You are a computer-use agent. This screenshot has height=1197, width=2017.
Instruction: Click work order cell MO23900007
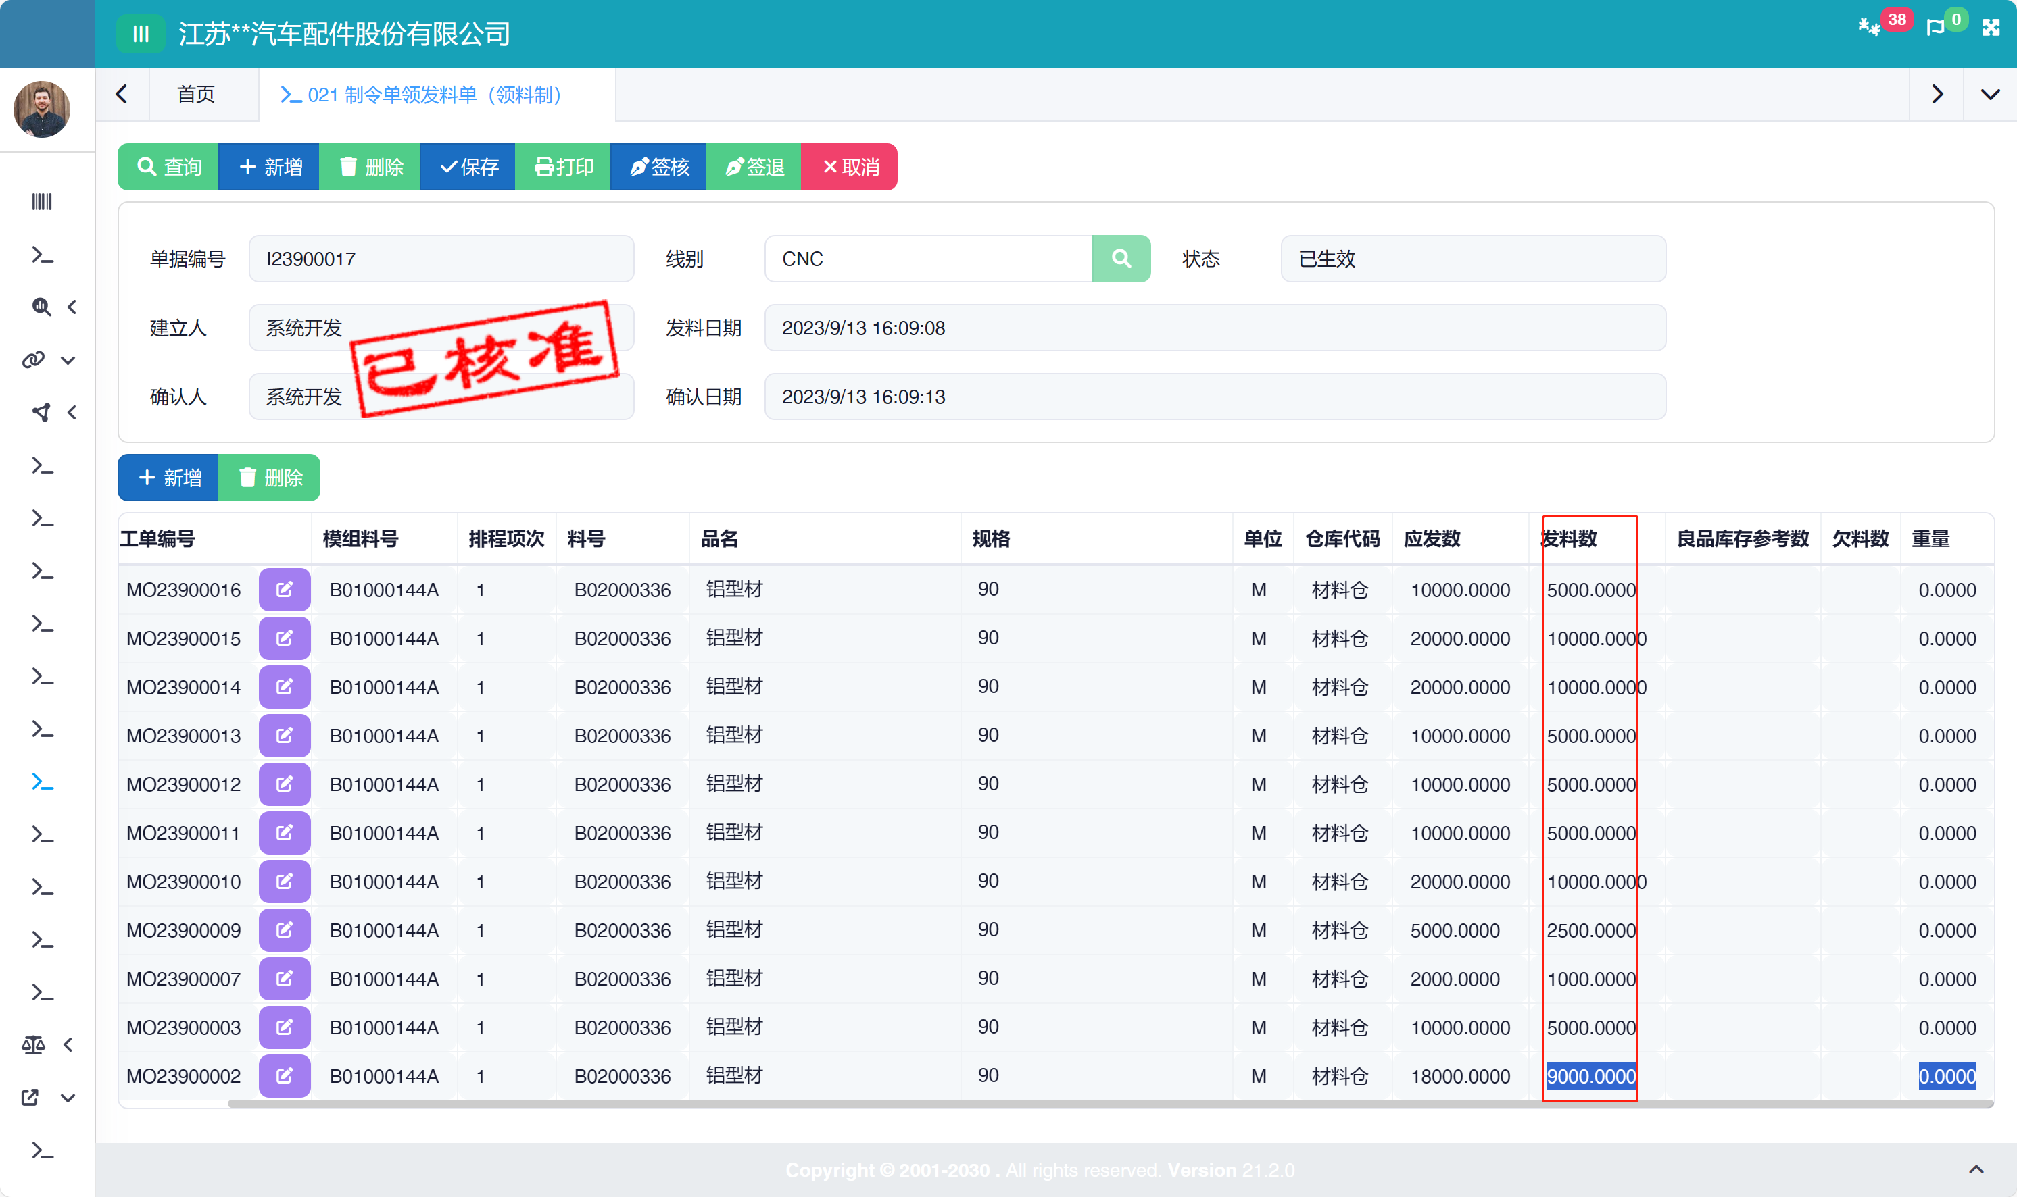183,978
